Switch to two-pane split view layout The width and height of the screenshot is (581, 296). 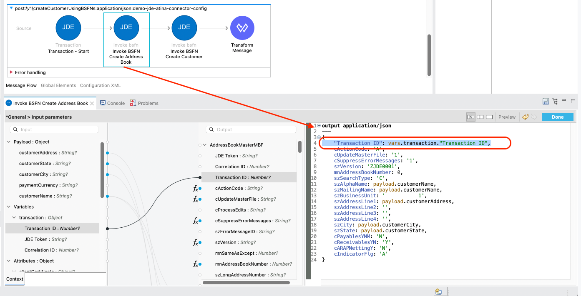coord(480,117)
